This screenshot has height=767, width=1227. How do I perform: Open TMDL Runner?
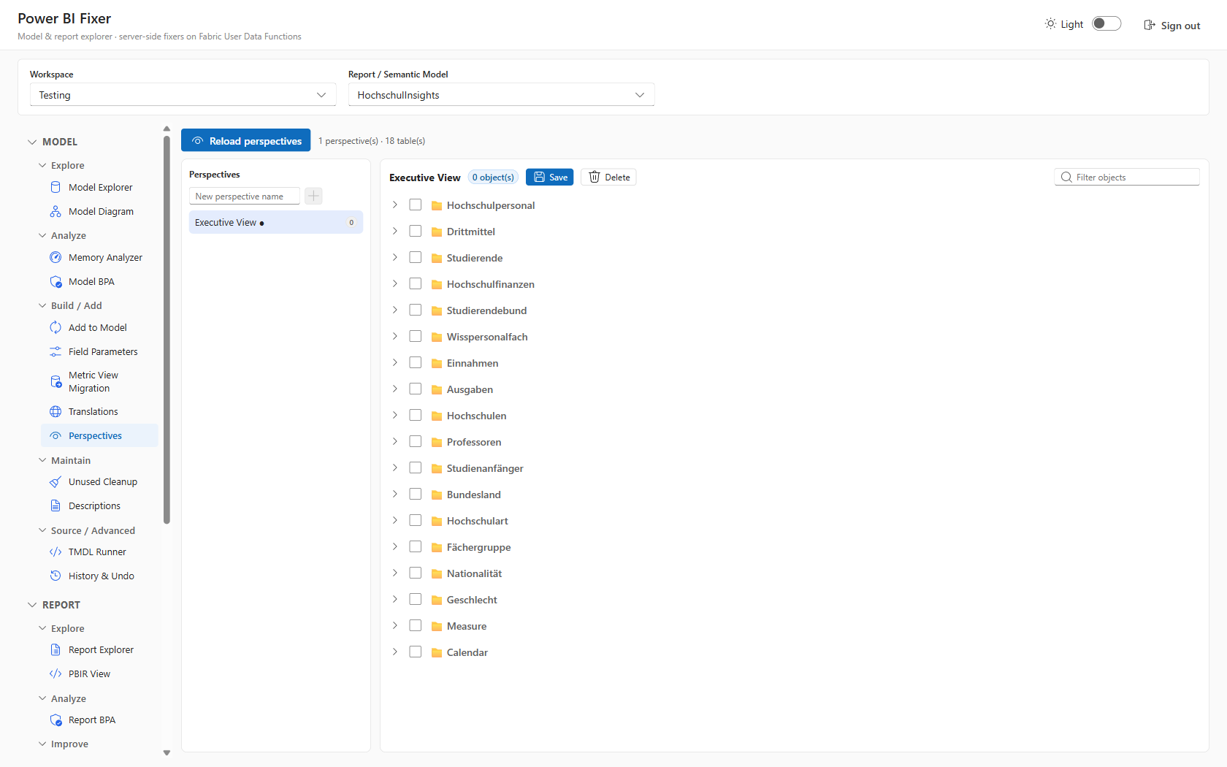100,552
